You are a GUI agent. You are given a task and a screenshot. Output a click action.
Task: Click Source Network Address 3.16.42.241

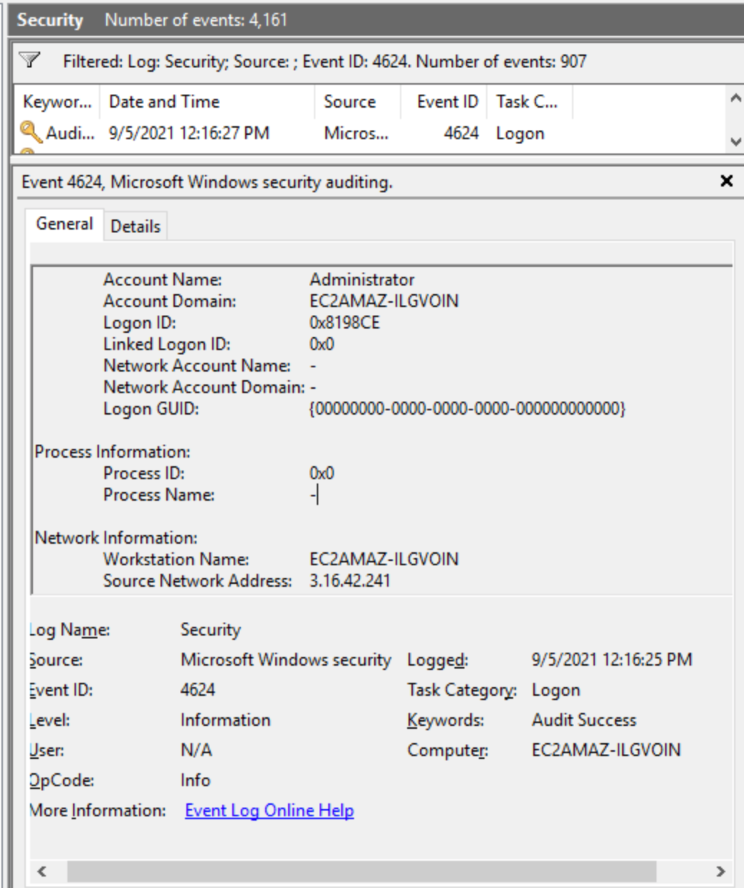350,581
